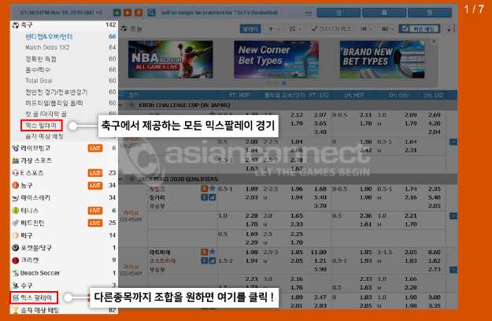Click 라트비아 FT 1X2 odds 11.00
This screenshot has height=321, width=492.
click(319, 252)
